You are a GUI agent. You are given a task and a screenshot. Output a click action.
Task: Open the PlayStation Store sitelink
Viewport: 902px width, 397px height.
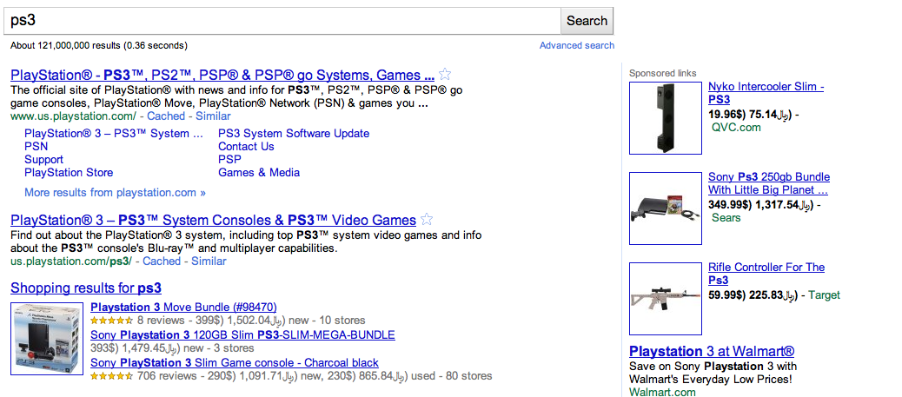pyautogui.click(x=69, y=173)
